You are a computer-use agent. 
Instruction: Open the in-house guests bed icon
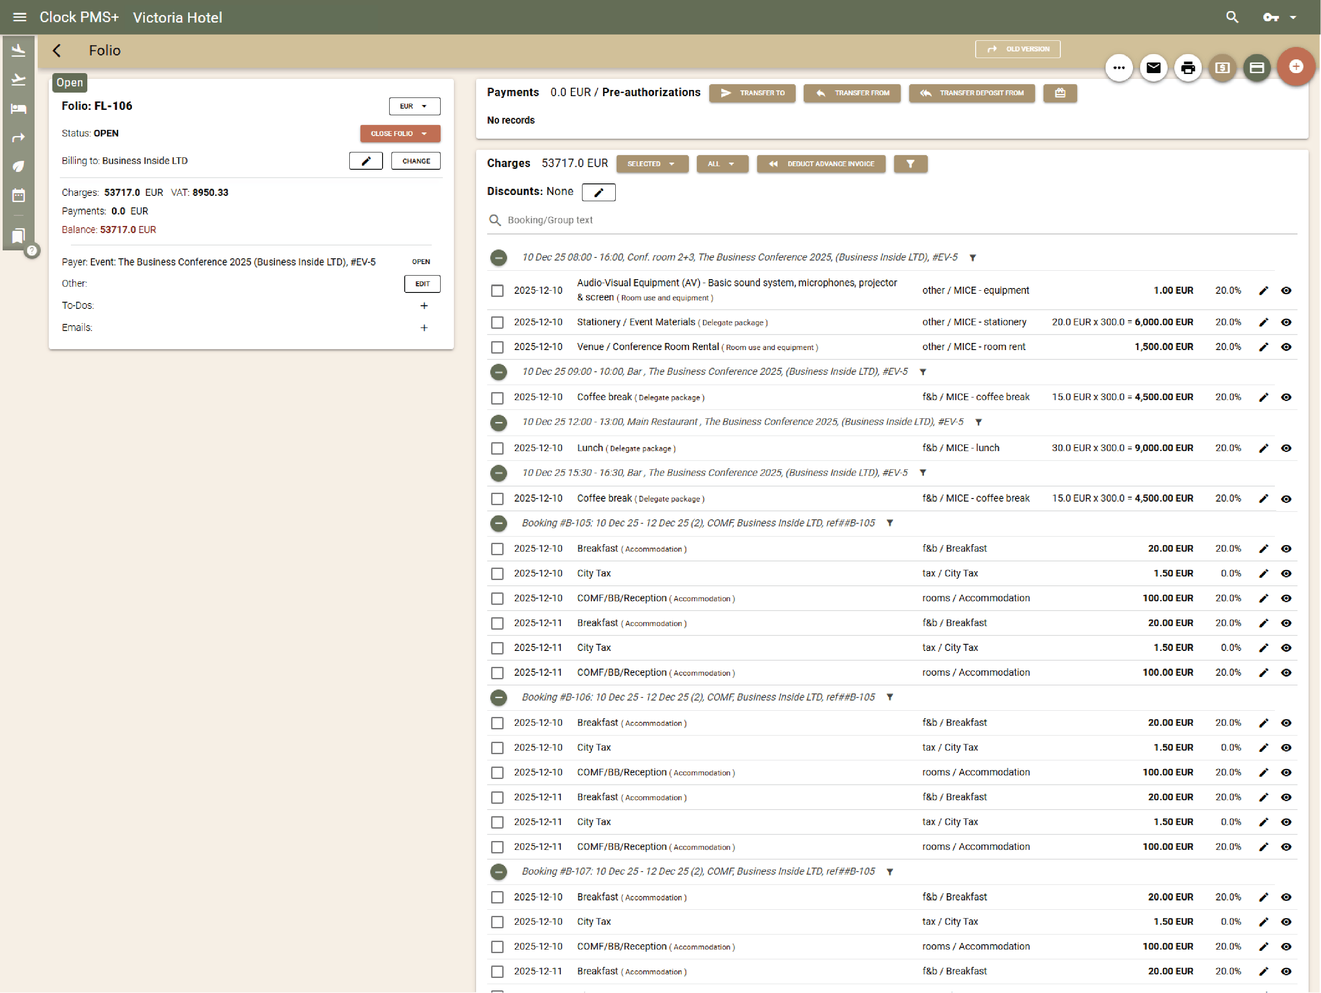18,109
